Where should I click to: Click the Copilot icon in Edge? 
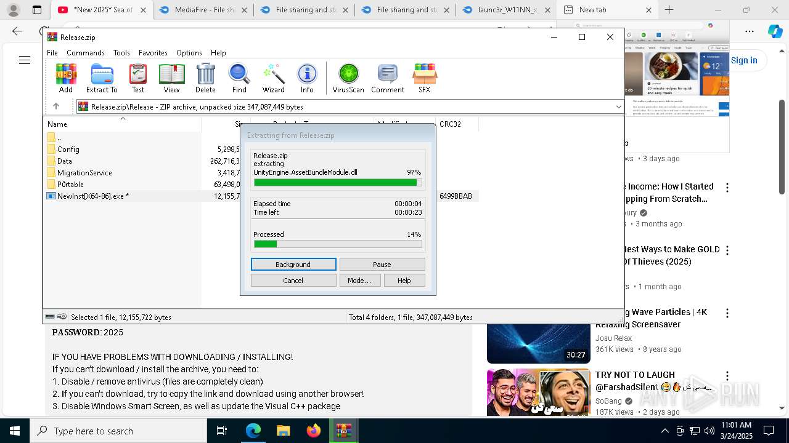tap(775, 31)
